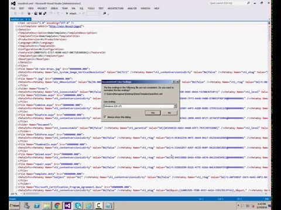Open the ARCHITECTURE menu
281x210 pixels.
coord(115,8)
